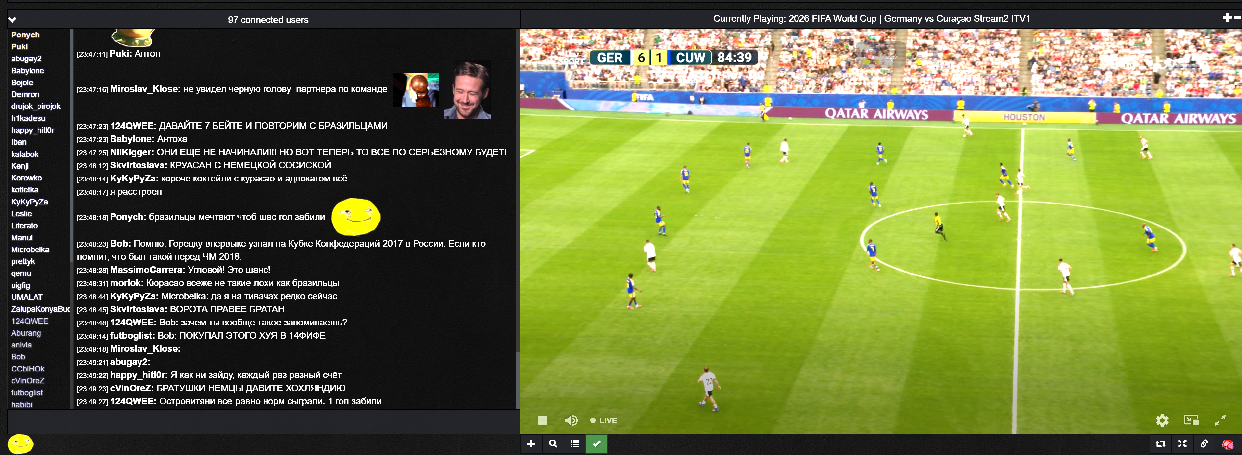This screenshot has height=455, width=1242.
Task: Click the morlok name in chat
Action: point(127,283)
